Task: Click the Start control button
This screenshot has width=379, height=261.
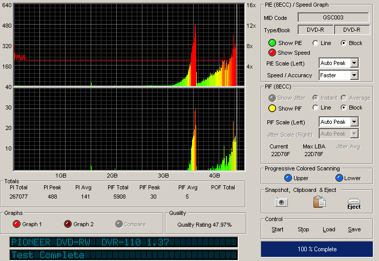Action: 277,229
